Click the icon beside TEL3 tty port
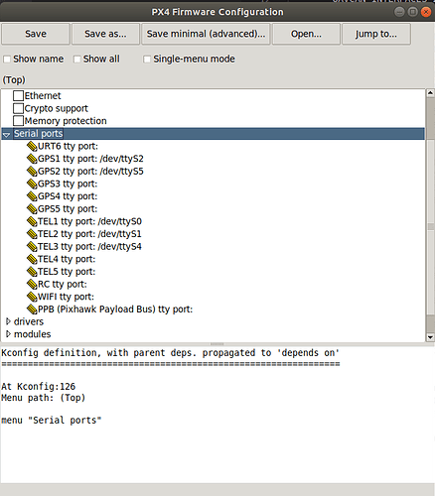The image size is (435, 496). pyautogui.click(x=32, y=247)
